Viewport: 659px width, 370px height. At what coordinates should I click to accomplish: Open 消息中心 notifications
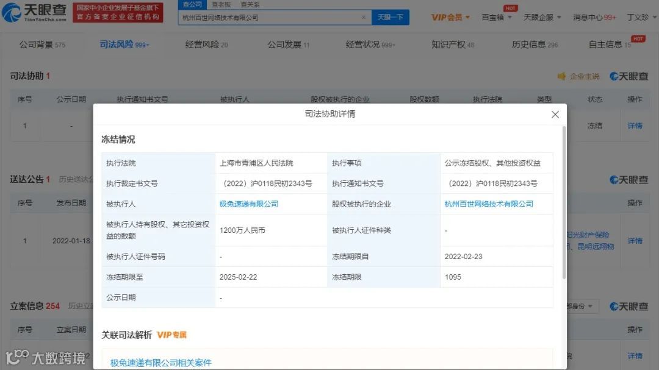coord(594,17)
